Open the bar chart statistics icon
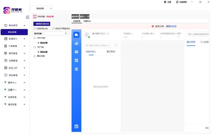 [76, 43]
